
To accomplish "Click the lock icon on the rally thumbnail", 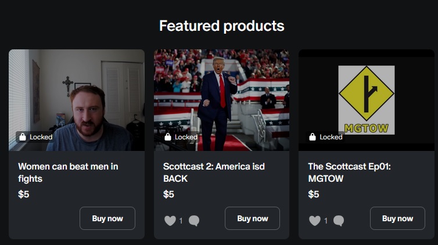I will click(x=168, y=137).
